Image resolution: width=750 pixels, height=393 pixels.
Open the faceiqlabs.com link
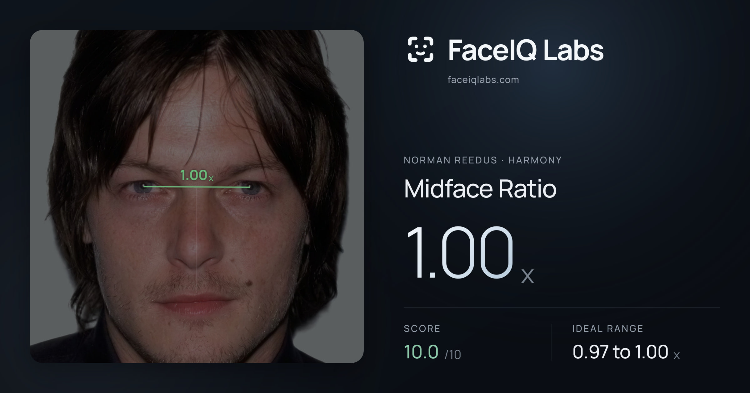click(x=483, y=80)
